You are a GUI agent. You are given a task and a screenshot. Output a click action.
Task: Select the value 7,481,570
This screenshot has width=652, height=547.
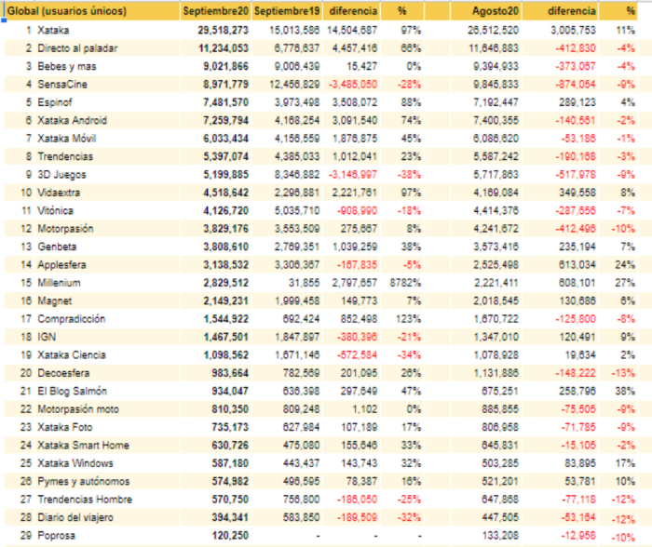point(225,102)
